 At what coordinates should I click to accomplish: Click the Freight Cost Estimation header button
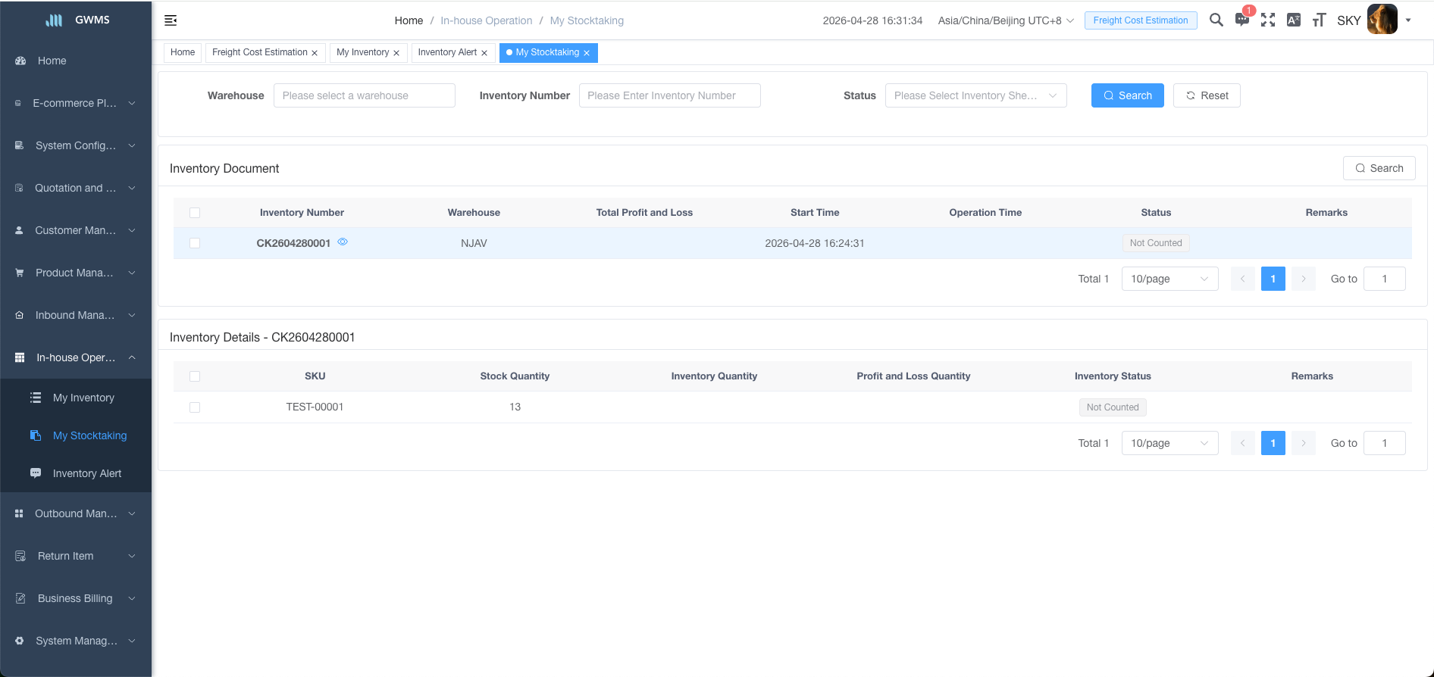click(1141, 20)
